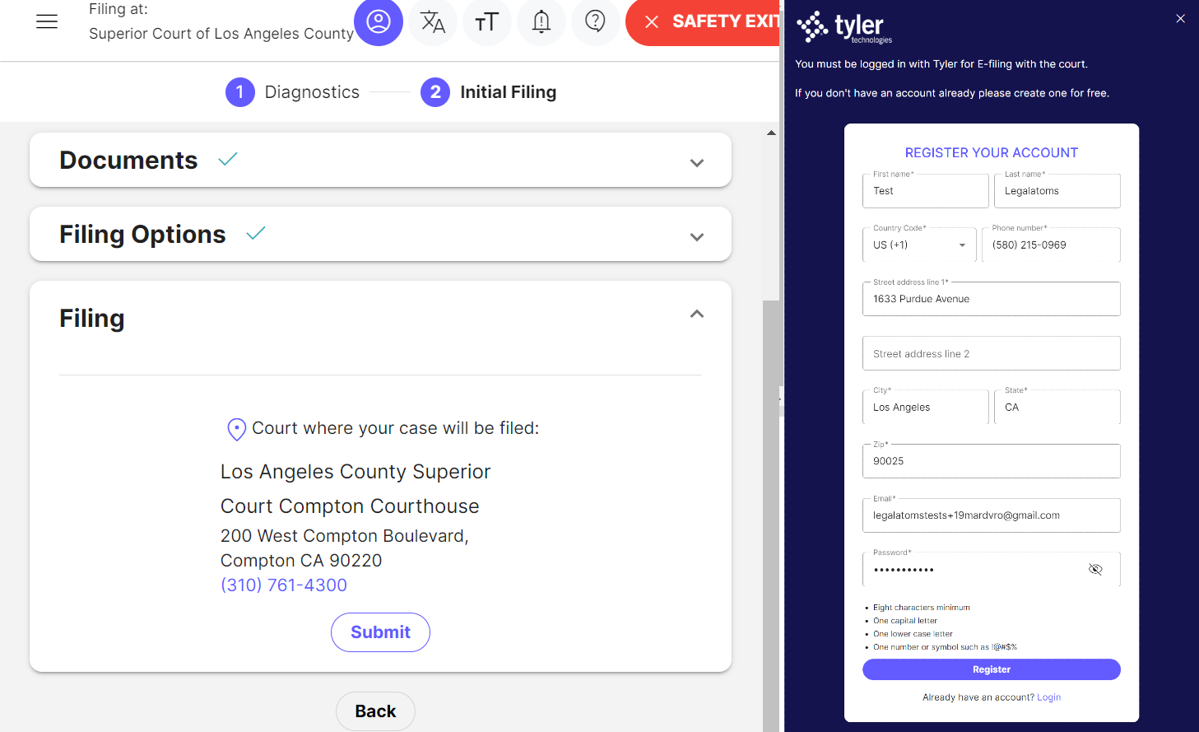The height and width of the screenshot is (732, 1199).
Task: Submit the filing
Action: click(380, 632)
